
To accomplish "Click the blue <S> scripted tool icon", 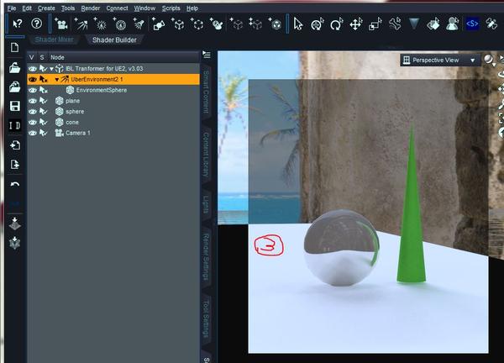I will 472,24.
